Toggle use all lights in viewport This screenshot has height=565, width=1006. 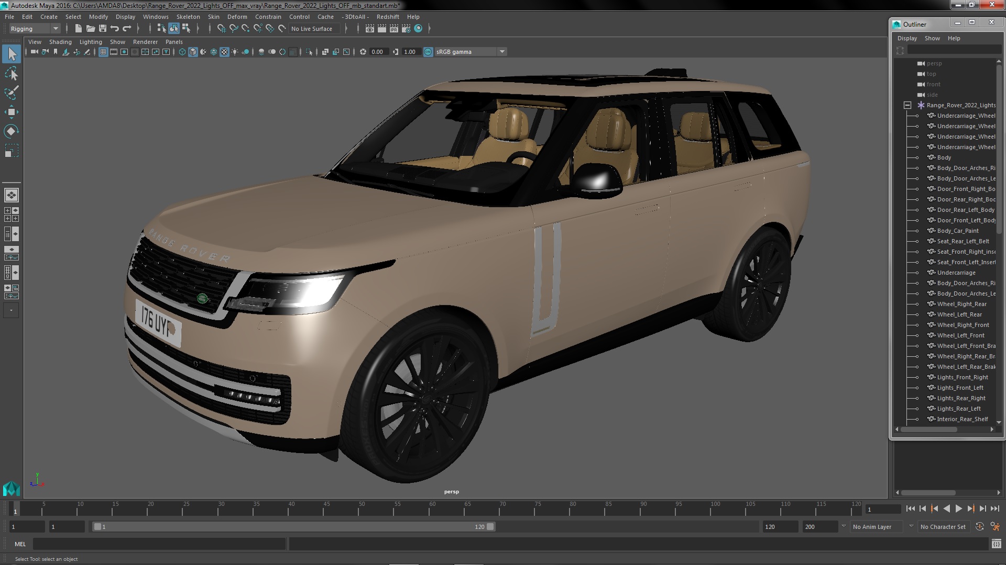click(235, 52)
